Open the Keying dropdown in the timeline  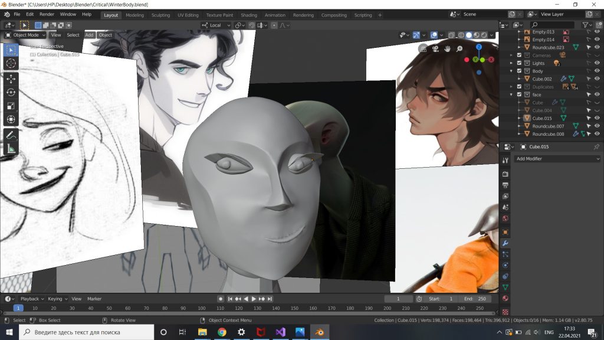(57, 299)
